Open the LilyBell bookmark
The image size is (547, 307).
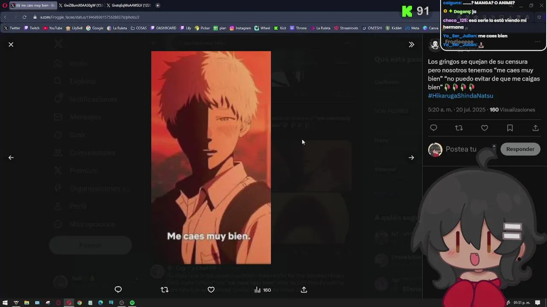click(74, 28)
